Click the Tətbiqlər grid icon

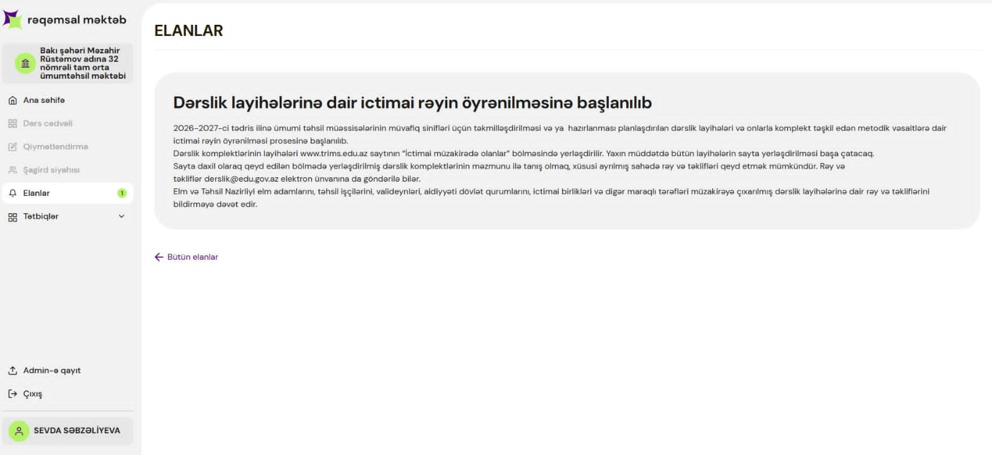(x=12, y=217)
